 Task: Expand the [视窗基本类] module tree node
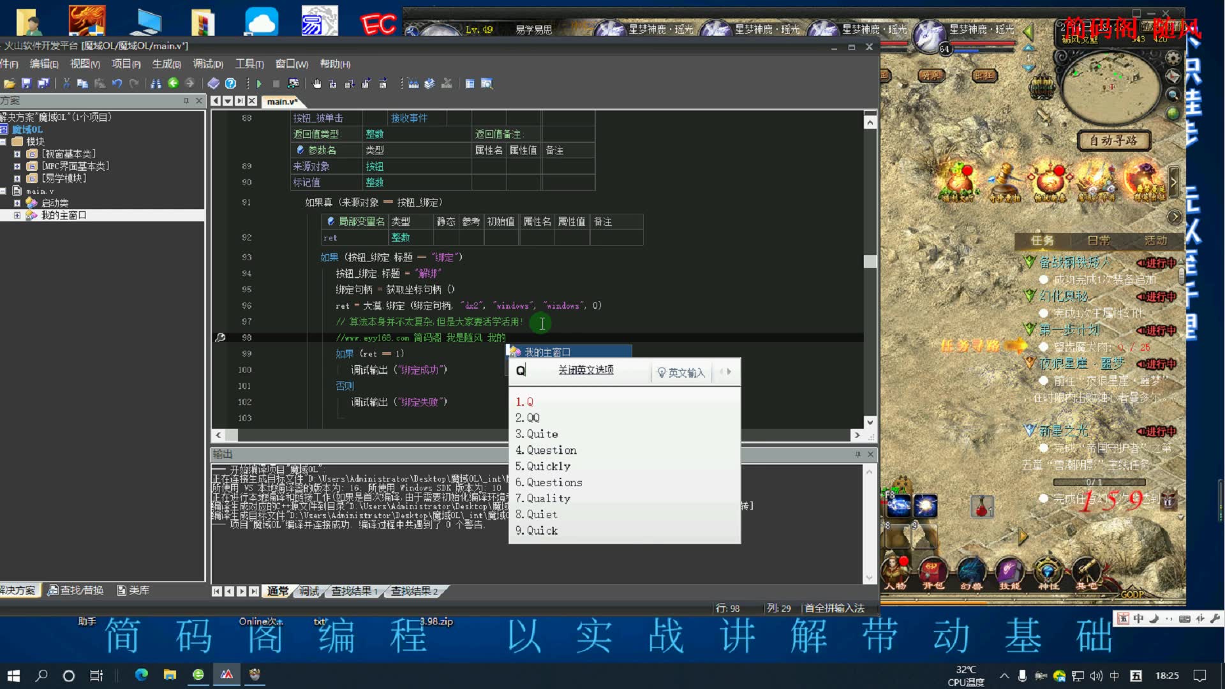point(17,154)
